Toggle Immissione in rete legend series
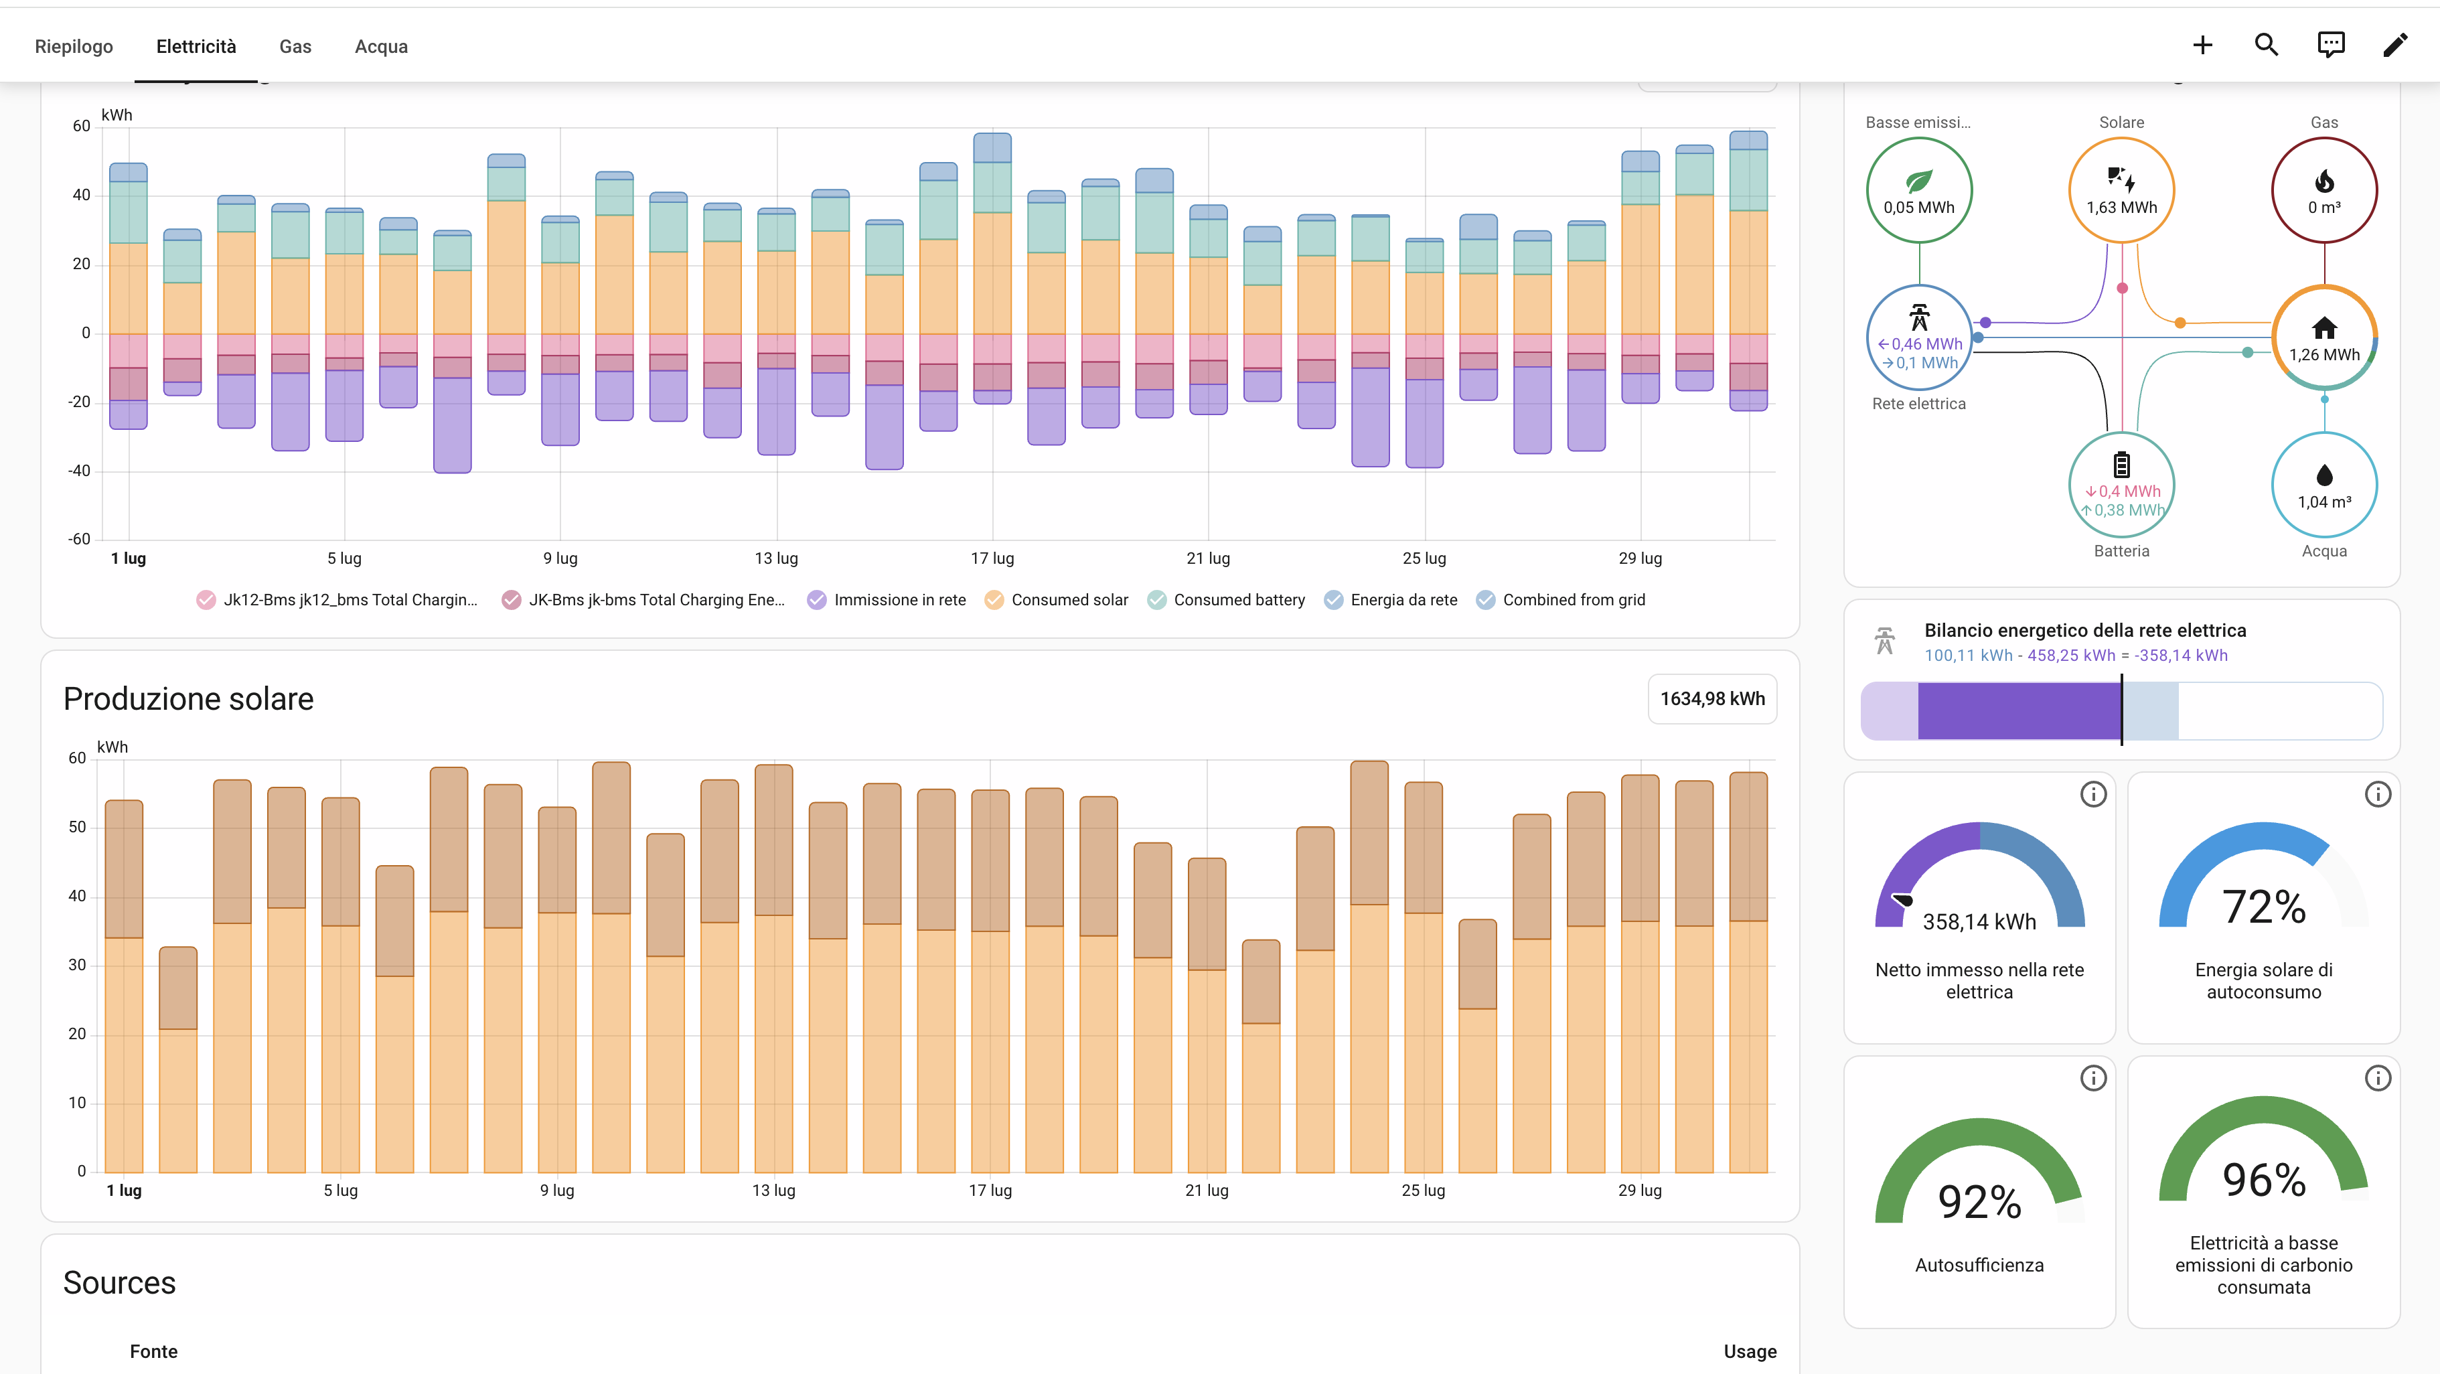 pyautogui.click(x=886, y=599)
